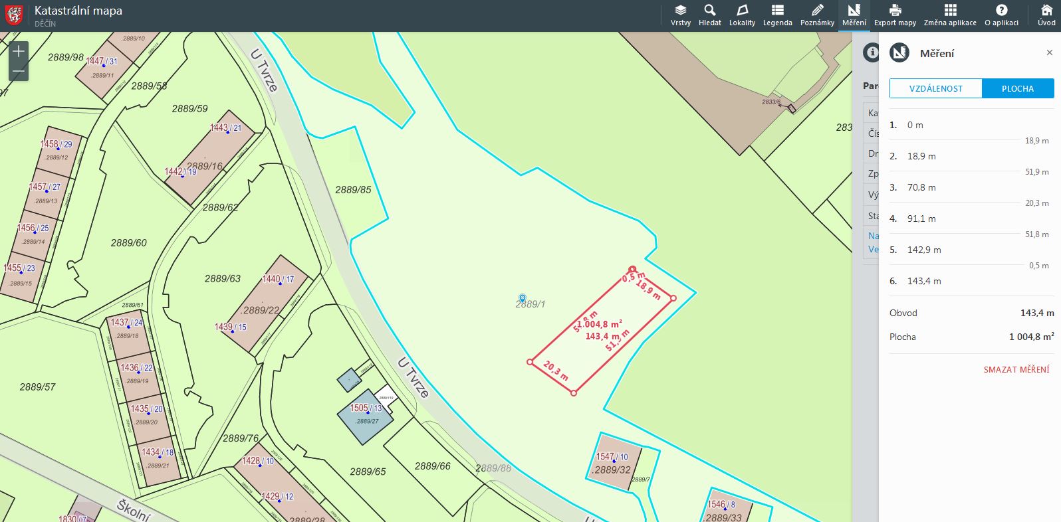Click building 1505/13 on the map
This screenshot has width=1061, height=522.
[x=366, y=415]
